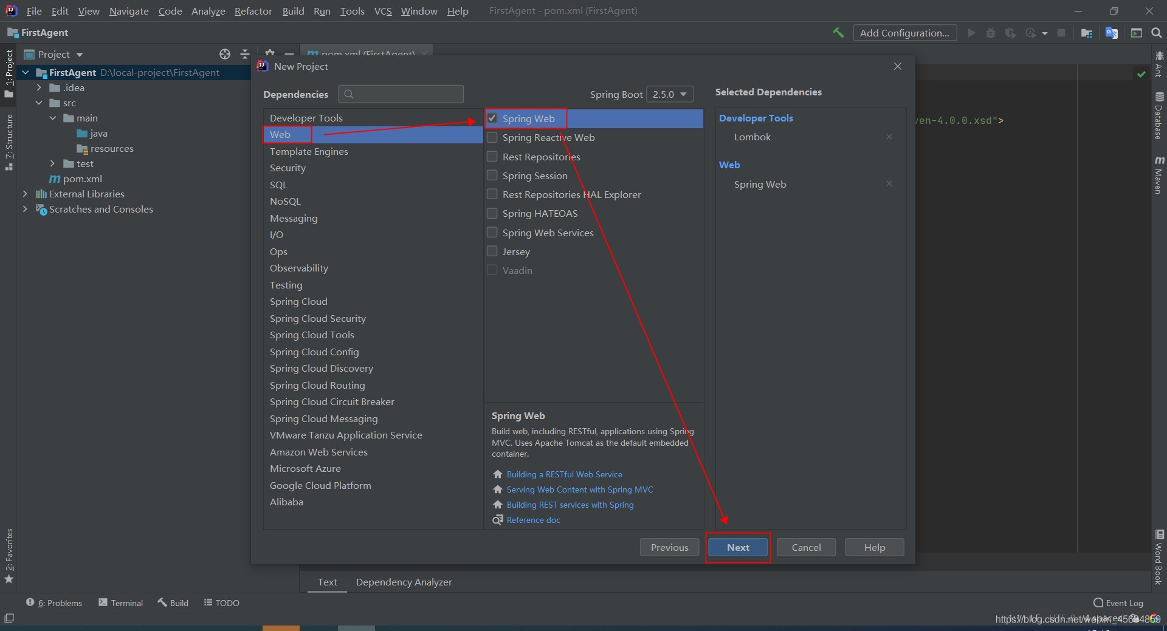
Task: Expand the test folder
Action: point(53,163)
